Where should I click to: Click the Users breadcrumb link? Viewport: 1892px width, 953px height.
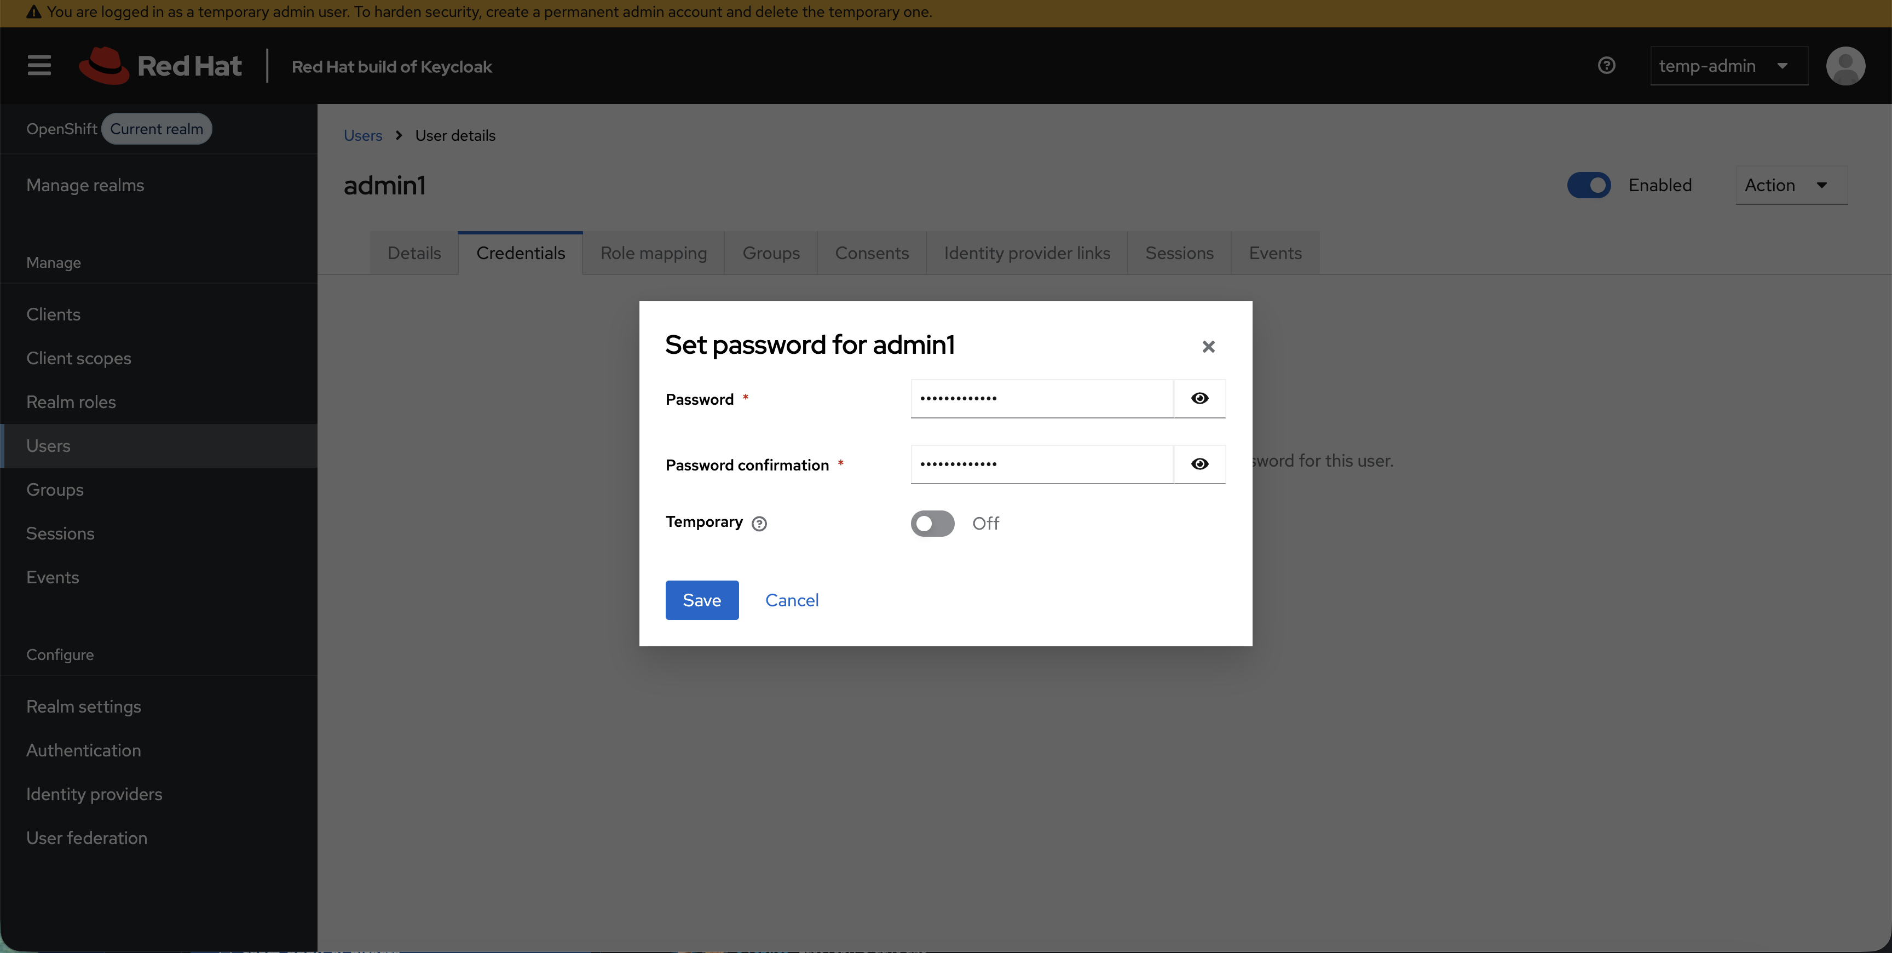coord(362,135)
